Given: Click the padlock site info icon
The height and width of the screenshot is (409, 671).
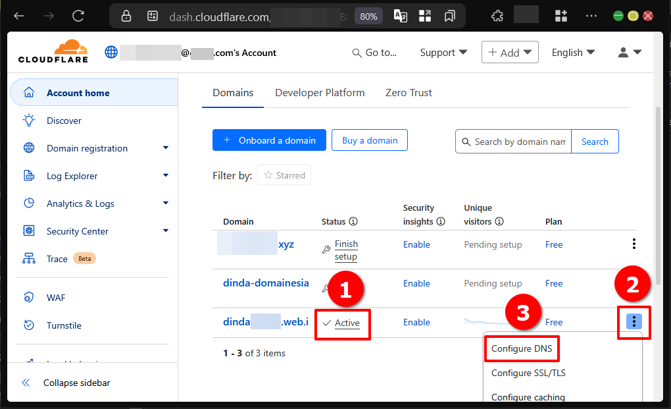Looking at the screenshot, I should (x=126, y=16).
